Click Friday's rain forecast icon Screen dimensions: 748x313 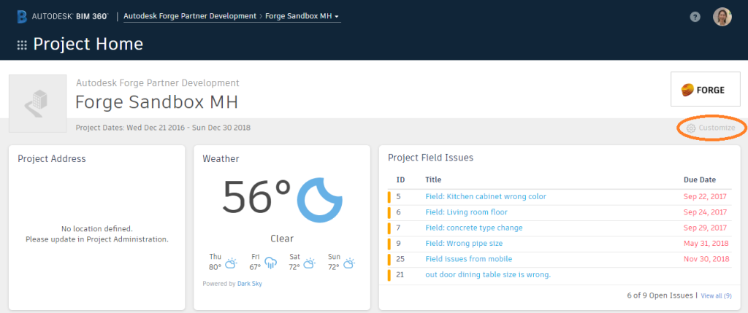point(270,263)
